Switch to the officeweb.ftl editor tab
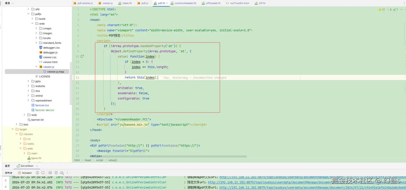The image size is (406, 190). pos(213,3)
